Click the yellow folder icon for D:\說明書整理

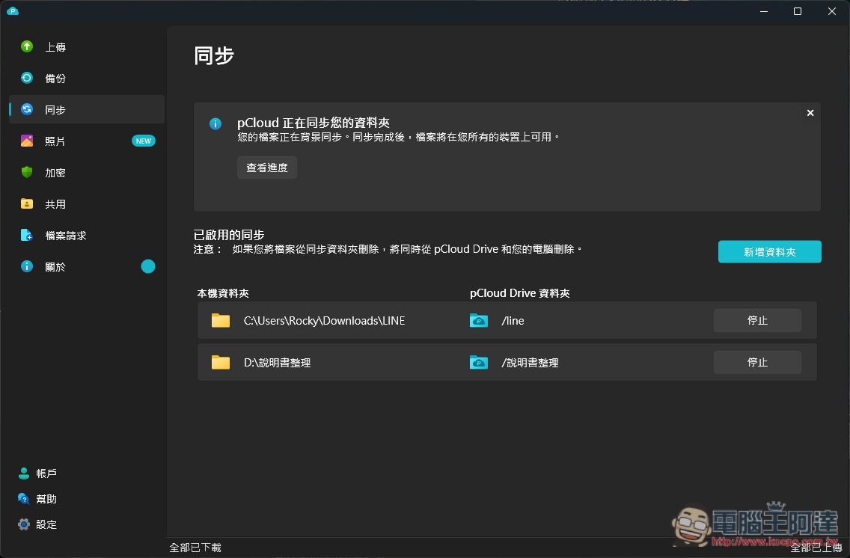[x=221, y=363]
